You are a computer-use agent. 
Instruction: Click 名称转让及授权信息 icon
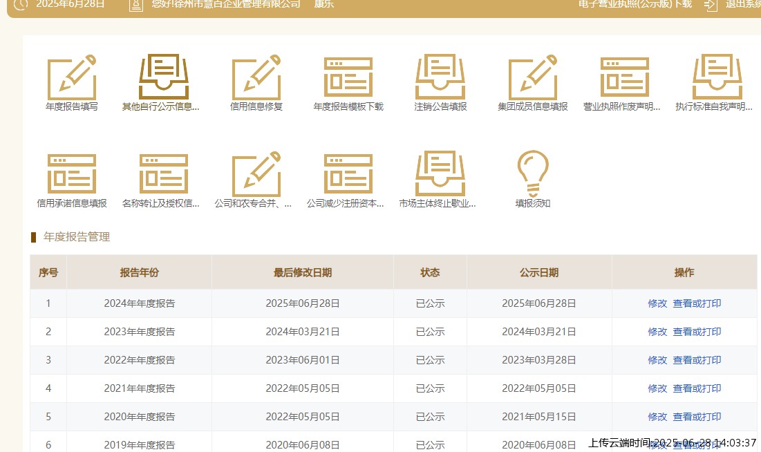164,173
